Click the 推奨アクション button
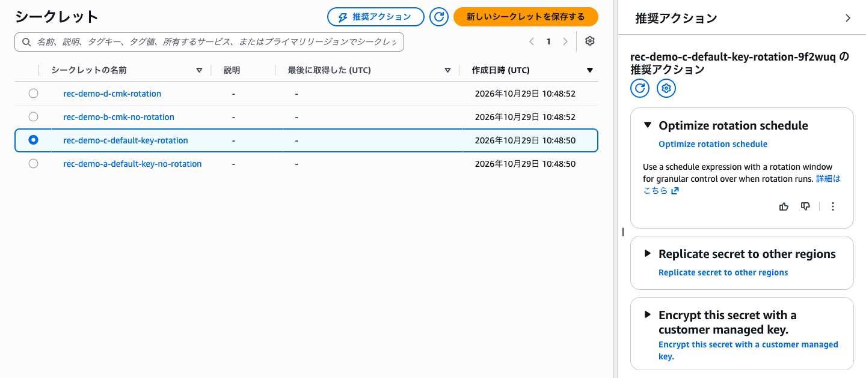 click(x=376, y=17)
